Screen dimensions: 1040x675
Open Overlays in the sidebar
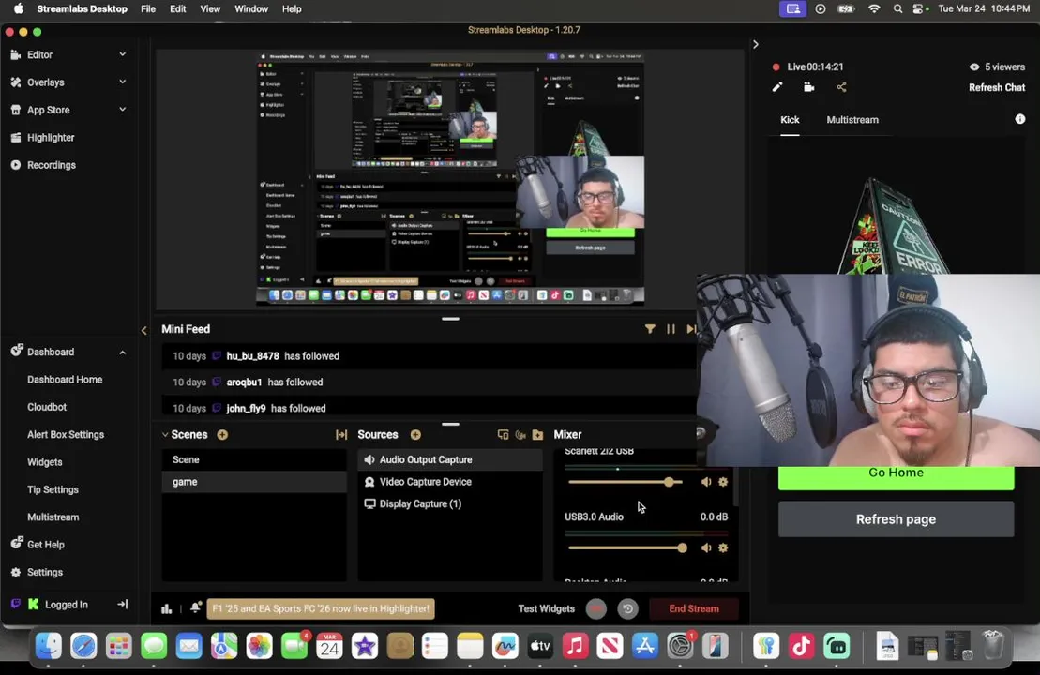[x=45, y=82]
